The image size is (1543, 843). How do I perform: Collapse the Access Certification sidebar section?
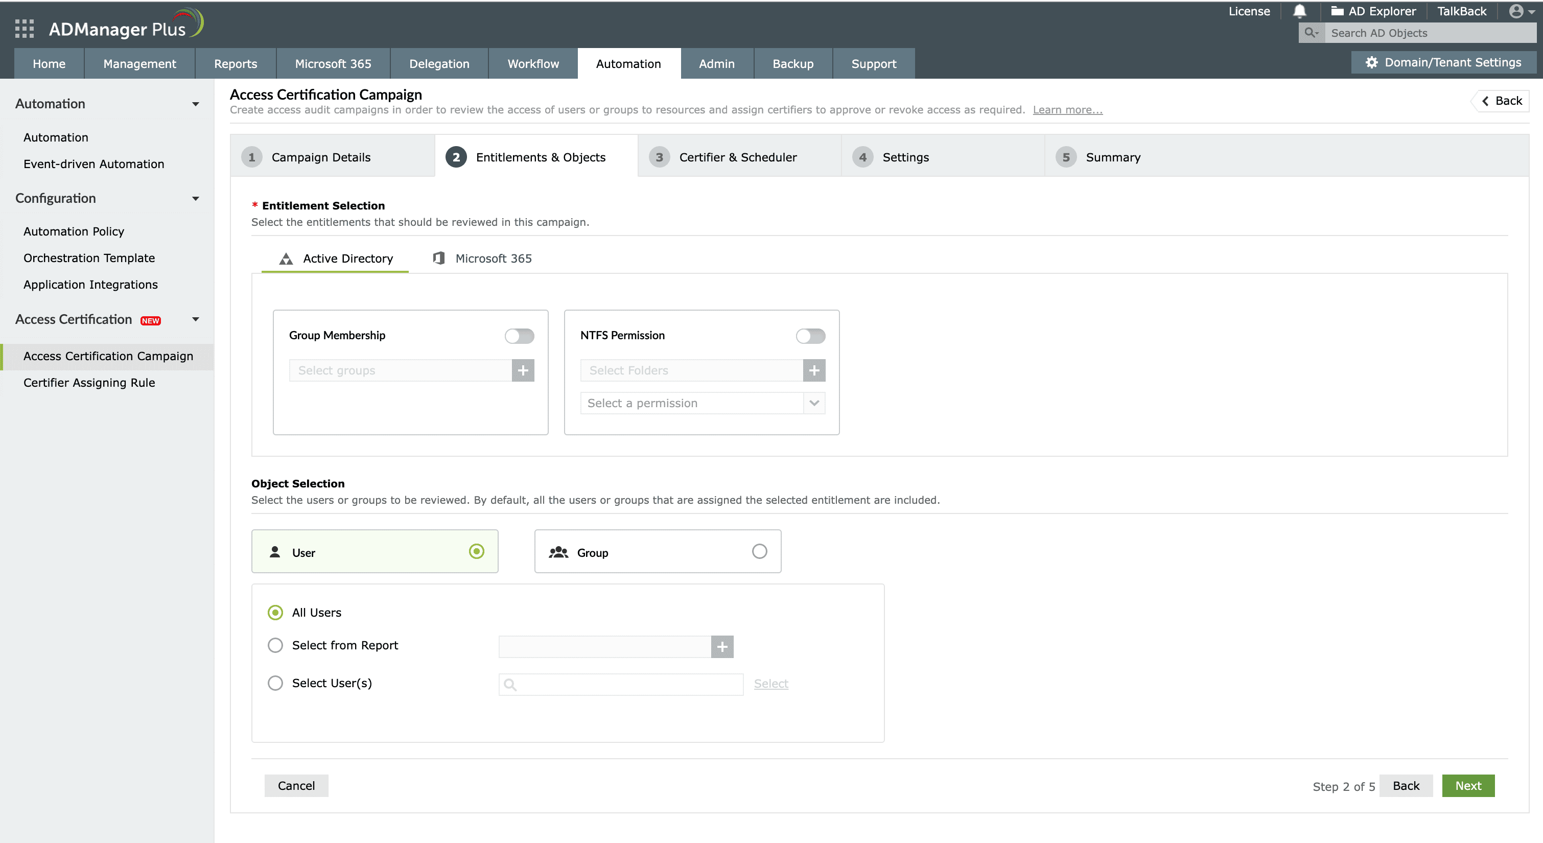coord(195,319)
